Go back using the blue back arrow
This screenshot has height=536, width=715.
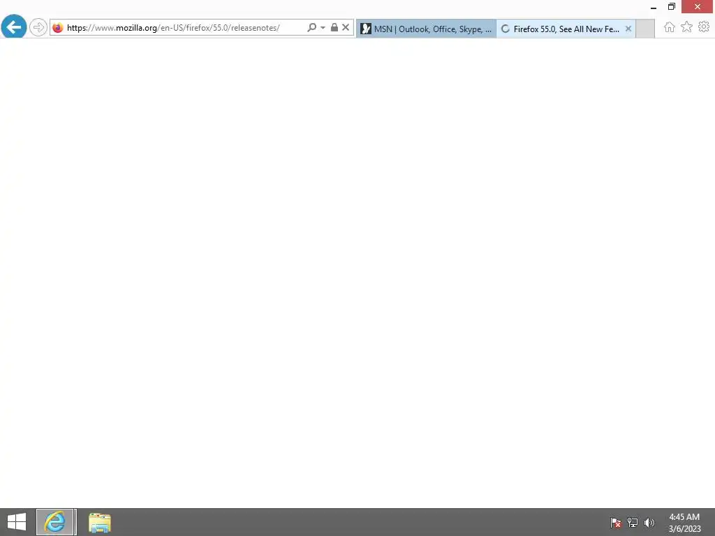pyautogui.click(x=14, y=27)
